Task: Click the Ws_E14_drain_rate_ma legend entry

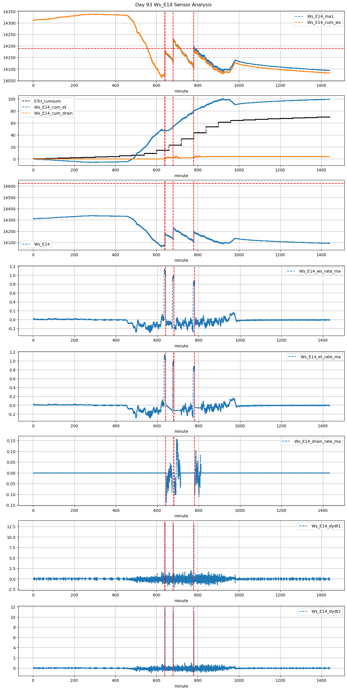Action: click(x=317, y=441)
